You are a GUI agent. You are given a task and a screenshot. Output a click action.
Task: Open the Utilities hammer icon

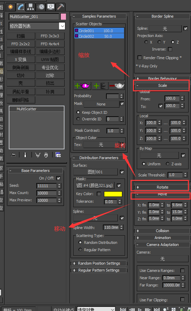60,7
